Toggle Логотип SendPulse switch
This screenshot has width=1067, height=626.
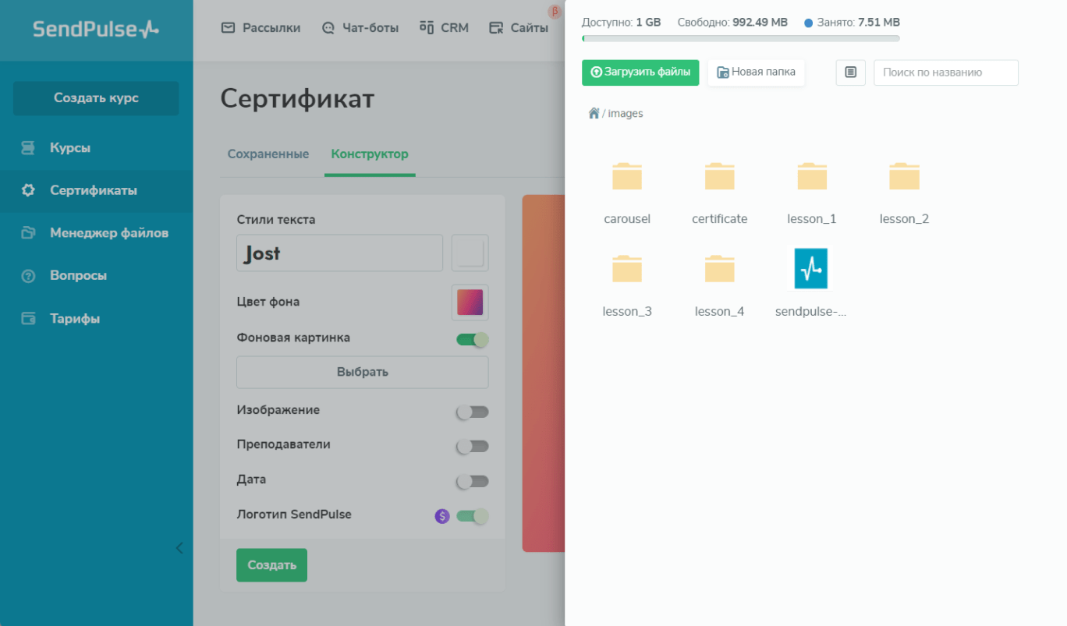(473, 516)
